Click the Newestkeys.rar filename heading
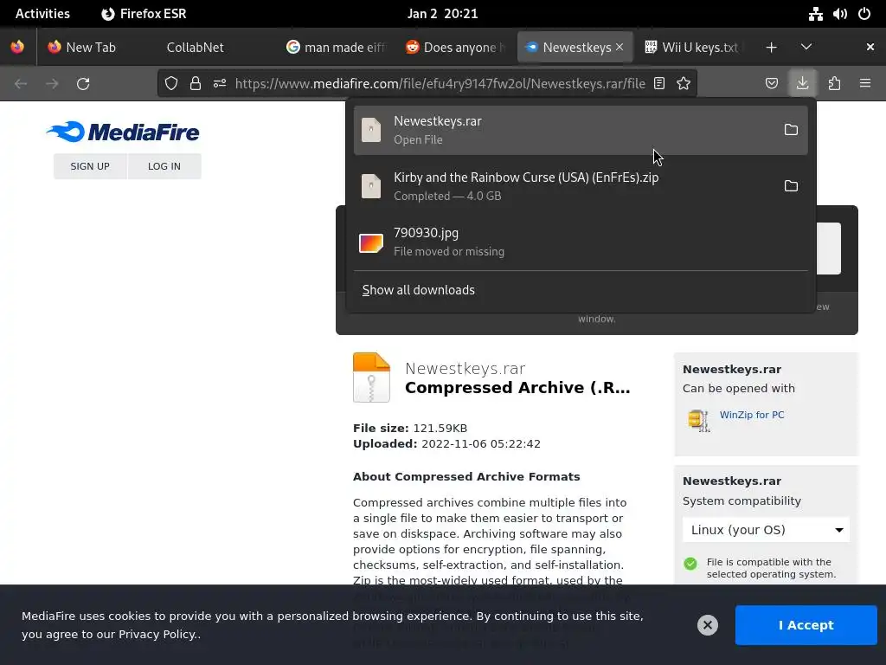Viewport: 886px width, 665px height. (x=465, y=369)
